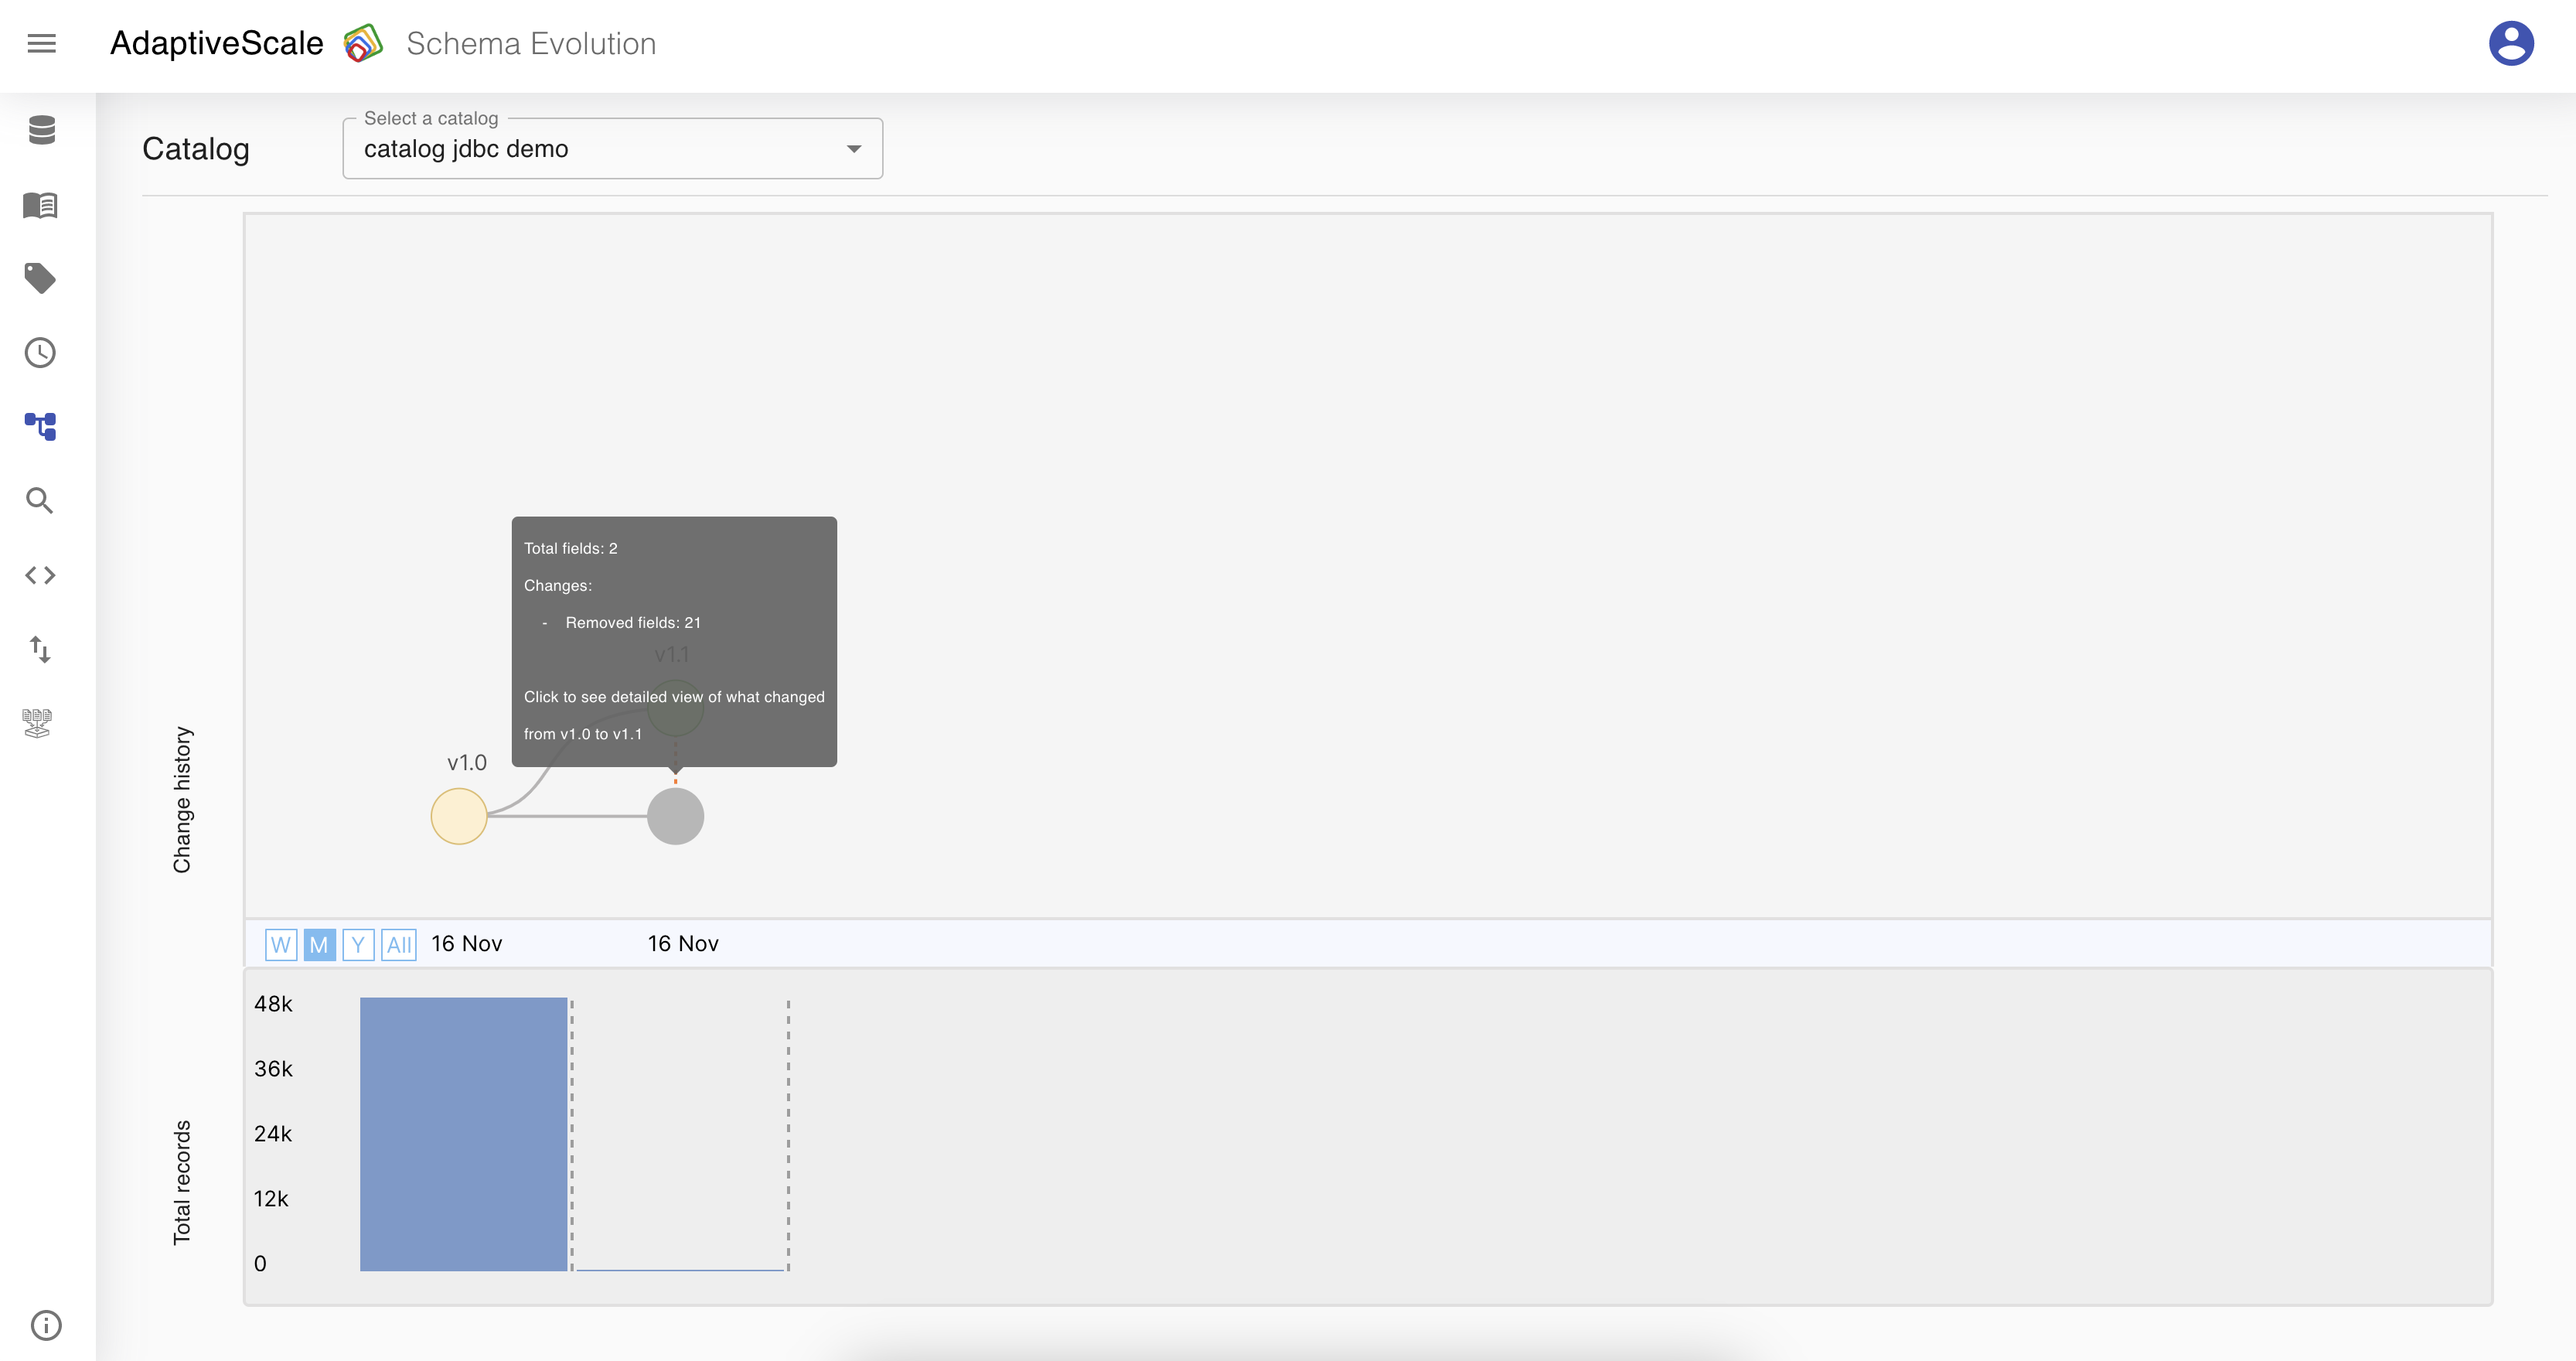Open the 'catalog jdbc demo' combo box
The height and width of the screenshot is (1361, 2576).
coord(612,149)
